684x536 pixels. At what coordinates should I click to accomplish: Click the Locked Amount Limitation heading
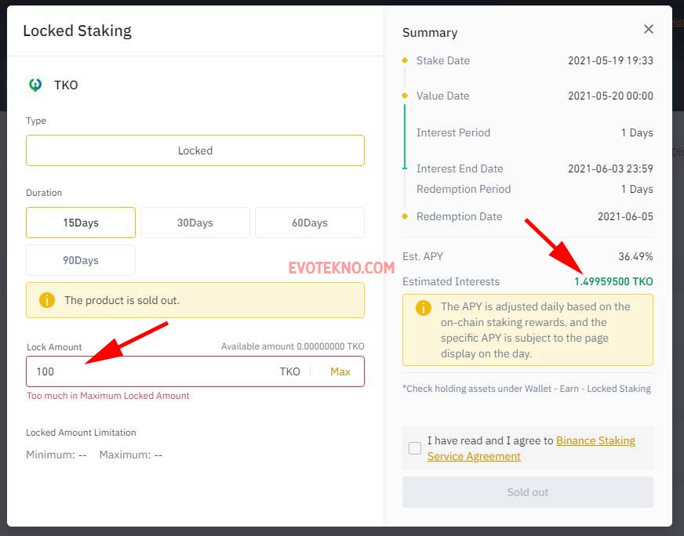click(x=81, y=433)
